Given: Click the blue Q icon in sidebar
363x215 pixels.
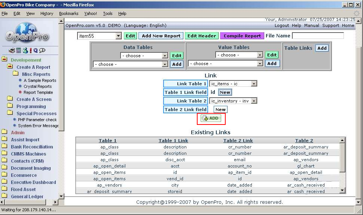Looking at the screenshot, I should click(36, 50).
